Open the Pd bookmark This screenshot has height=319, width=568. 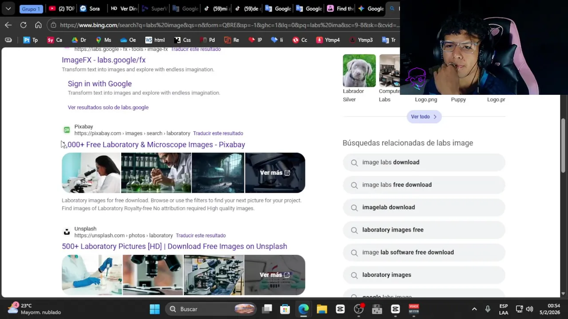[x=207, y=40]
